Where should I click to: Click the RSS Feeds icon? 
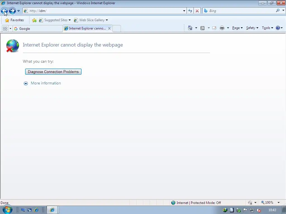point(202,28)
